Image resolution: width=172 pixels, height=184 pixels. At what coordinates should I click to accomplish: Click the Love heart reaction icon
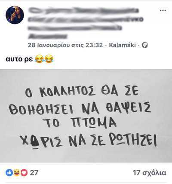click(24, 172)
